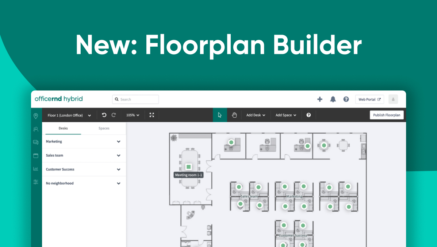
Task: Expand the Customer Success neighborhood
Action: (84, 169)
